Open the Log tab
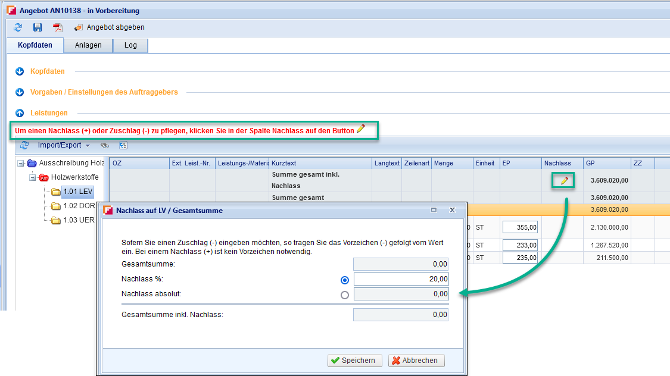670x376 pixels. [130, 45]
